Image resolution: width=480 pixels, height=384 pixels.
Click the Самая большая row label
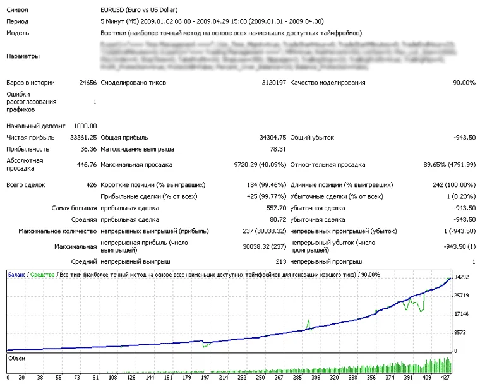pyautogui.click(x=74, y=208)
